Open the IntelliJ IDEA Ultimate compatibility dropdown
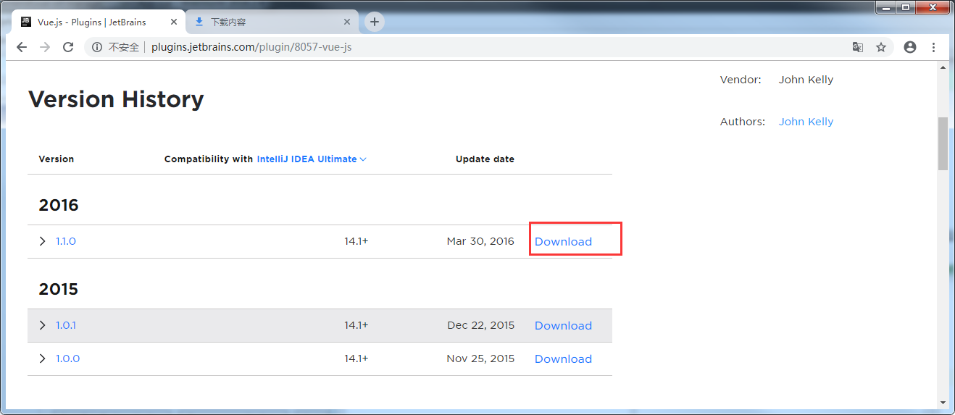This screenshot has width=955, height=415. click(x=312, y=159)
